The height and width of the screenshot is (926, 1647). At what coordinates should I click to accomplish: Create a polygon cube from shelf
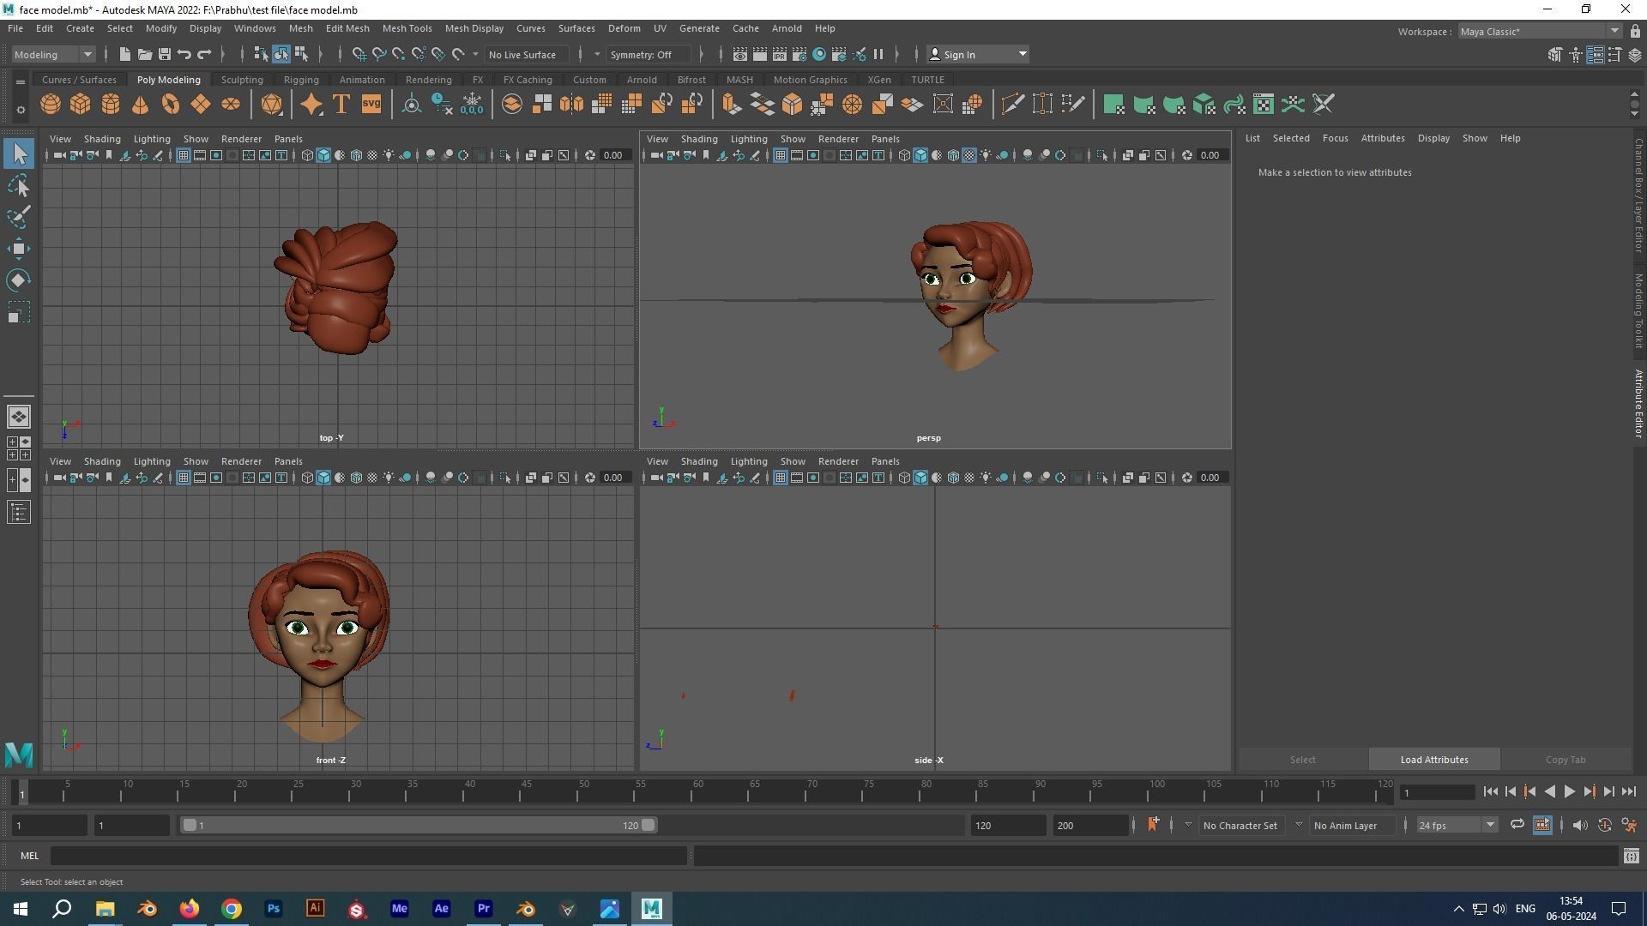[81, 105]
